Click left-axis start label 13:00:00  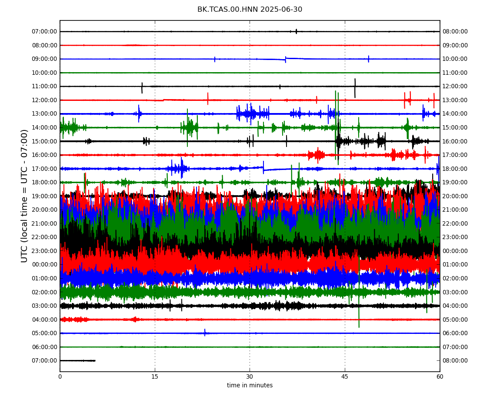44,114
